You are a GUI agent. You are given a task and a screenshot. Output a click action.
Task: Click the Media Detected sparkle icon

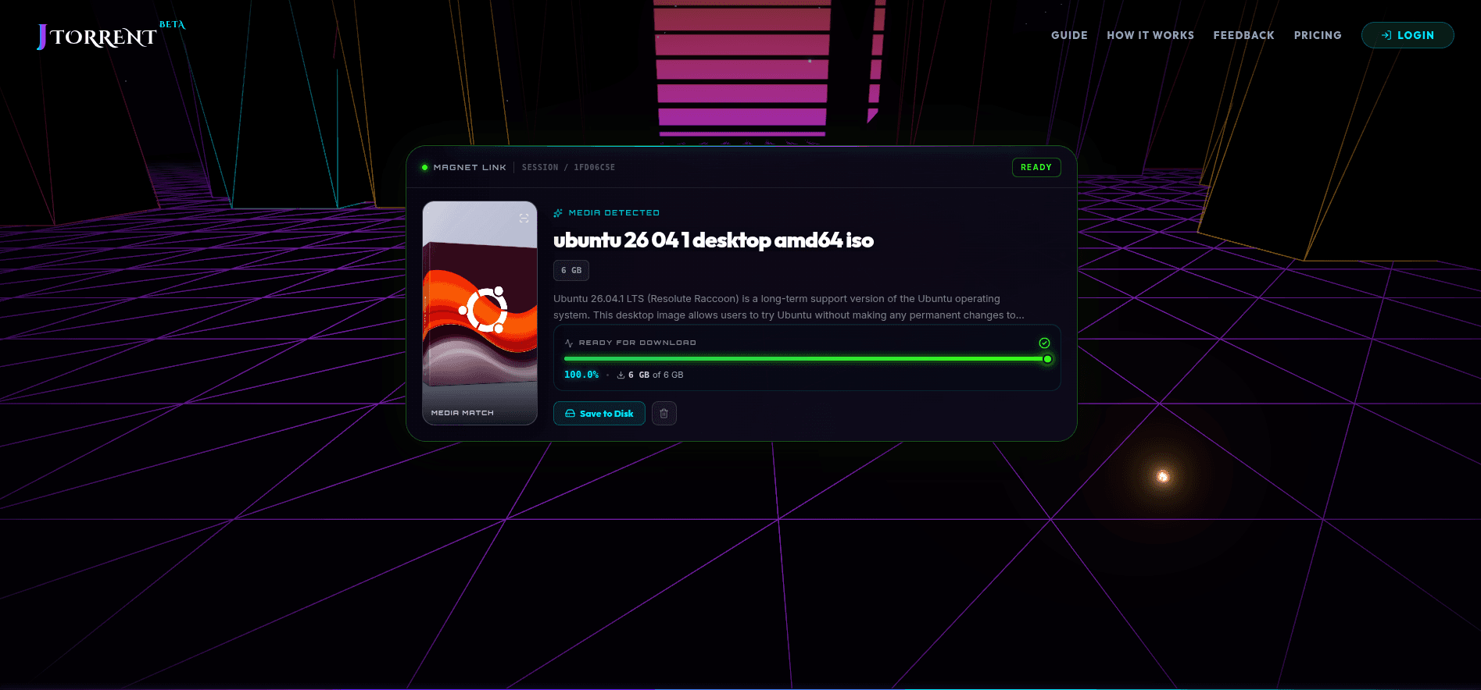pos(558,213)
